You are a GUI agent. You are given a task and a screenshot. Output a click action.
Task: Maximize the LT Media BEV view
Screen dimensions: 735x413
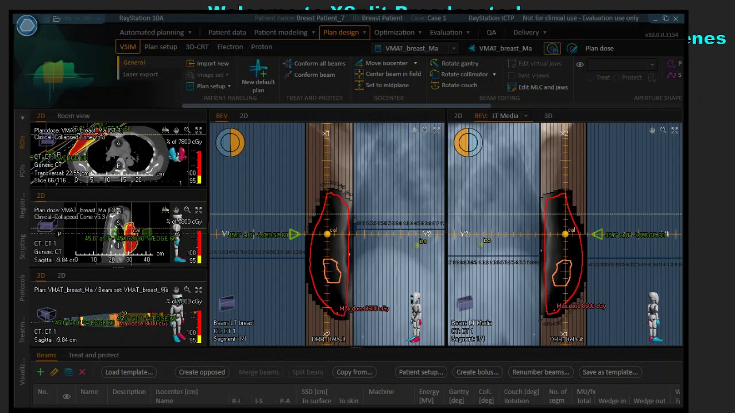(675, 130)
